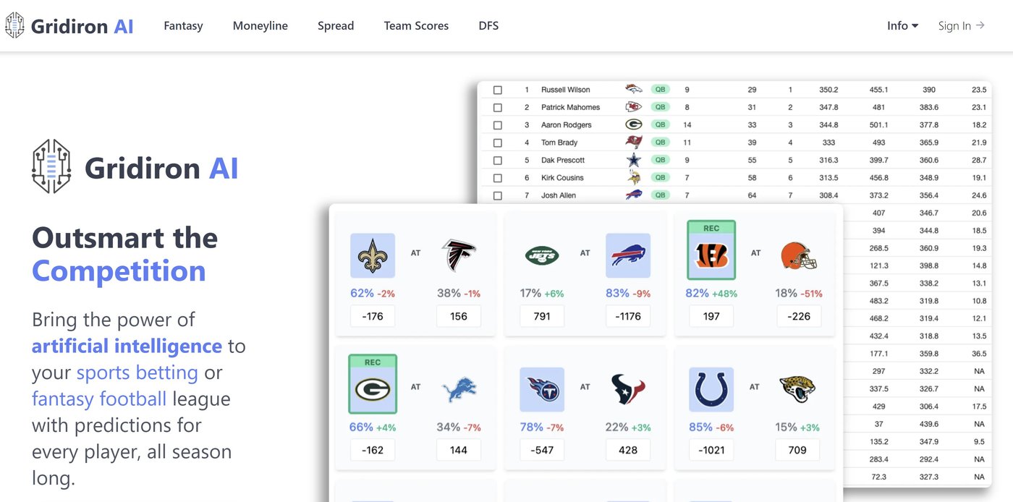Click the Browns -226 odds box
Viewport: 1013px width, 502px height.
799,316
